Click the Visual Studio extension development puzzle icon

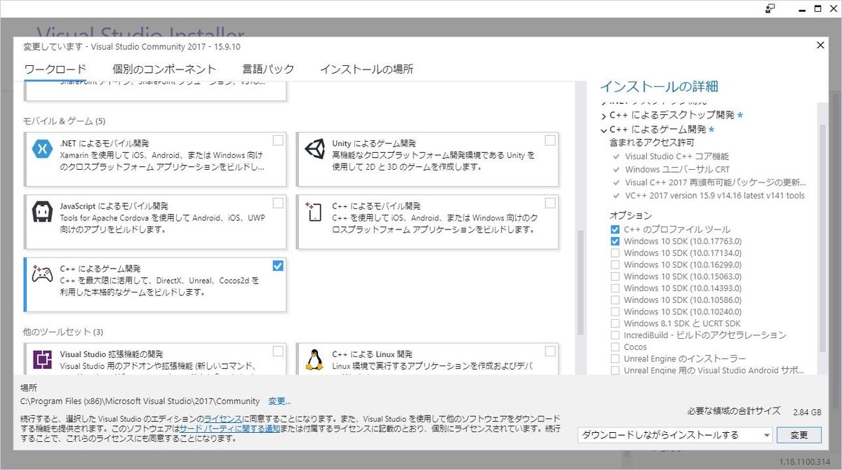pos(44,358)
